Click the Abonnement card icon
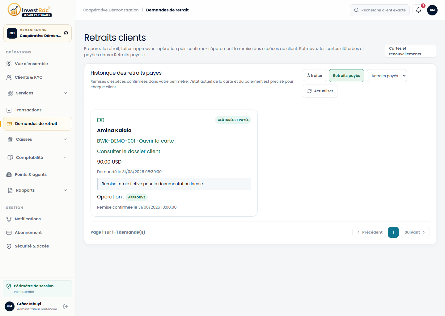The height and width of the screenshot is (316, 445). (x=9, y=233)
